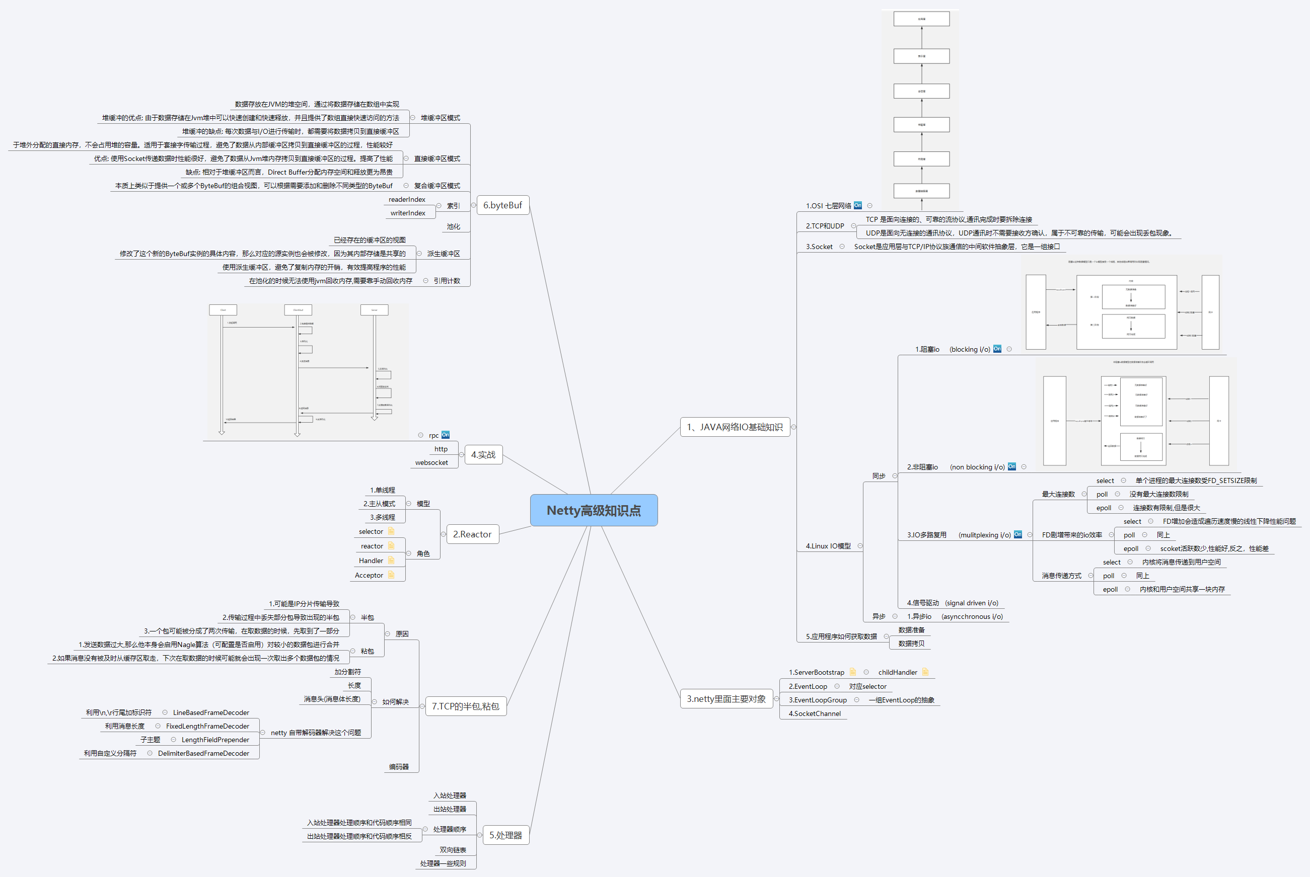
Task: Collapse the 索引 children
Action: coord(439,206)
